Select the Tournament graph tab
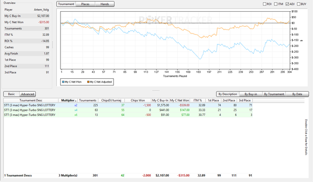This screenshot has width=313, height=182. coord(66,4)
